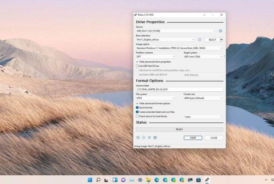
Task: Launch Microsoft Edge stable from taskbar
Action: pyautogui.click(x=157, y=180)
